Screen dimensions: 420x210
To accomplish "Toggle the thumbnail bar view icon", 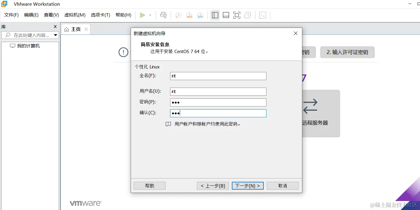I will 226,15.
